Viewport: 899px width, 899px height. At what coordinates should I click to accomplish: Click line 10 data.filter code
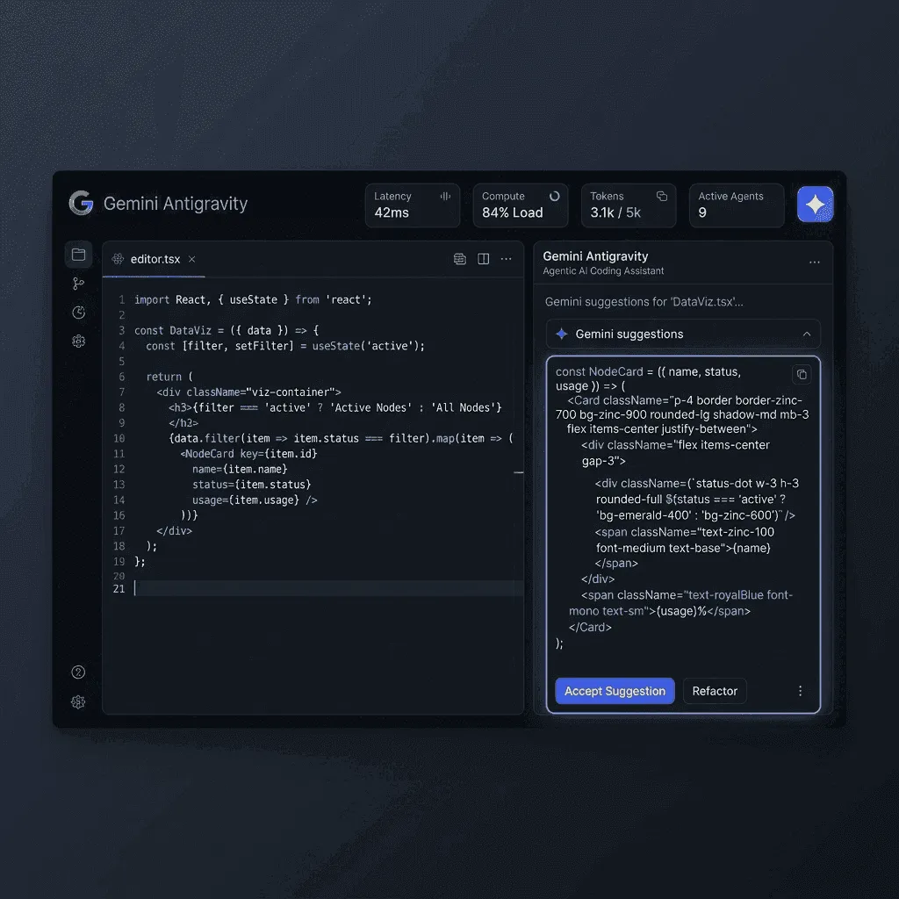(341, 439)
